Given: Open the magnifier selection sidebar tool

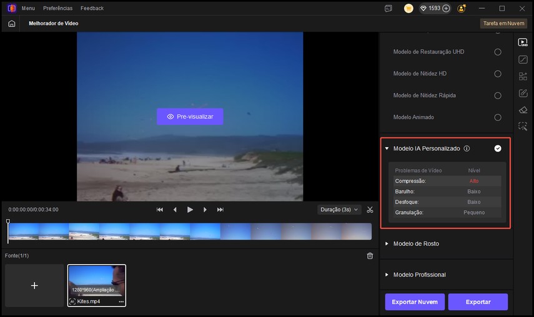Looking at the screenshot, I should [523, 126].
